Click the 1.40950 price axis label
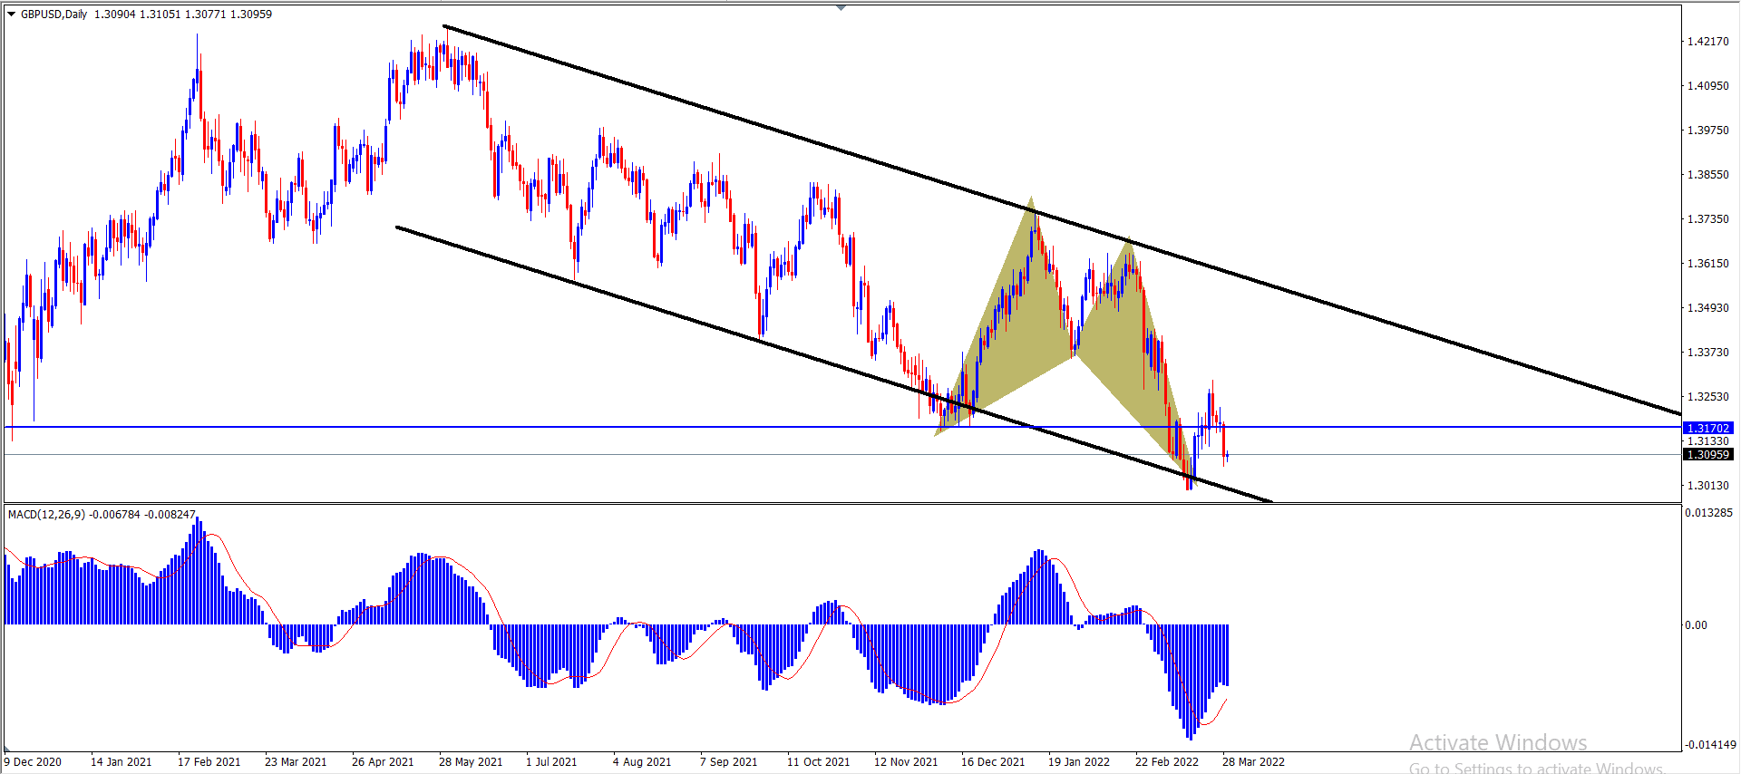 pyautogui.click(x=1707, y=85)
